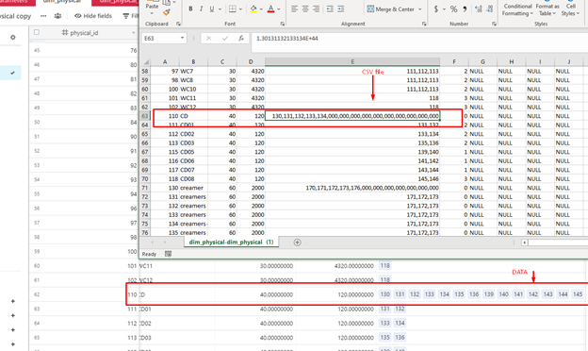
Task: Select cell B71 containing creamer
Action: [193, 188]
